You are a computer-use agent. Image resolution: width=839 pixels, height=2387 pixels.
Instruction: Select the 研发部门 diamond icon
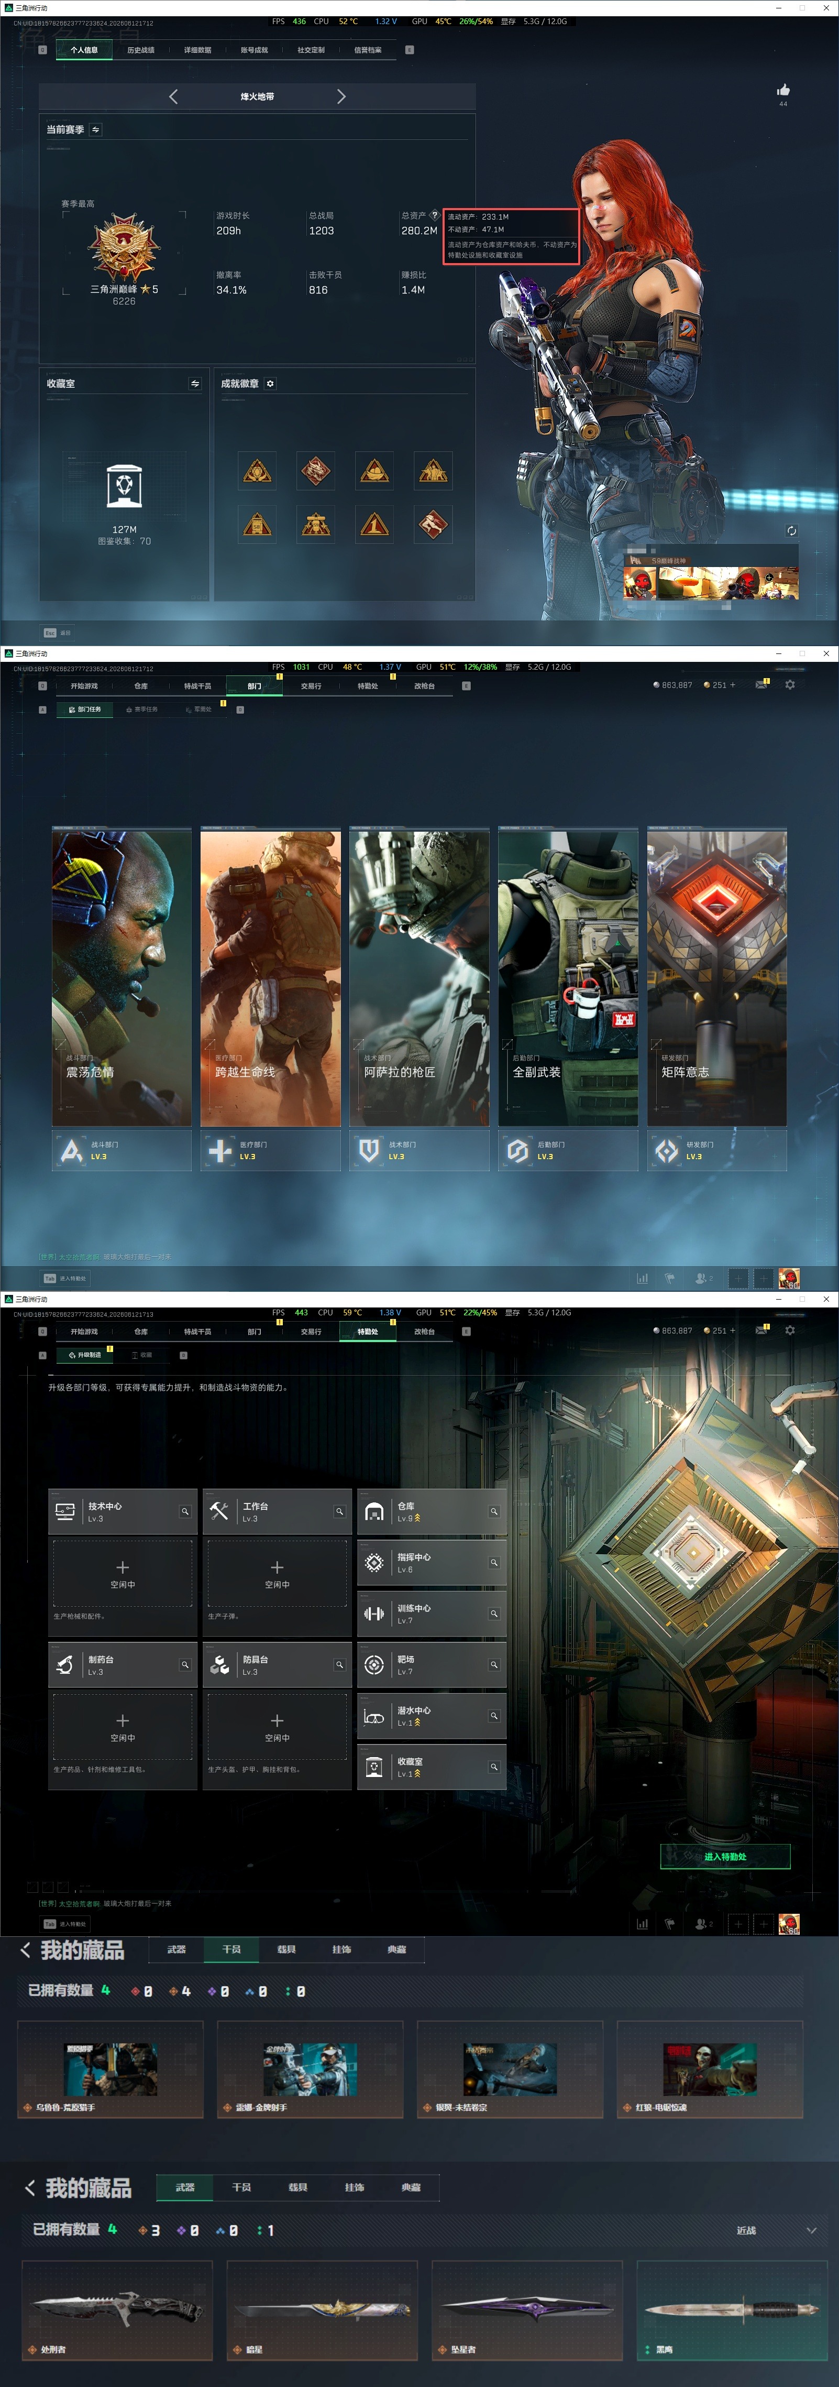click(x=667, y=1151)
